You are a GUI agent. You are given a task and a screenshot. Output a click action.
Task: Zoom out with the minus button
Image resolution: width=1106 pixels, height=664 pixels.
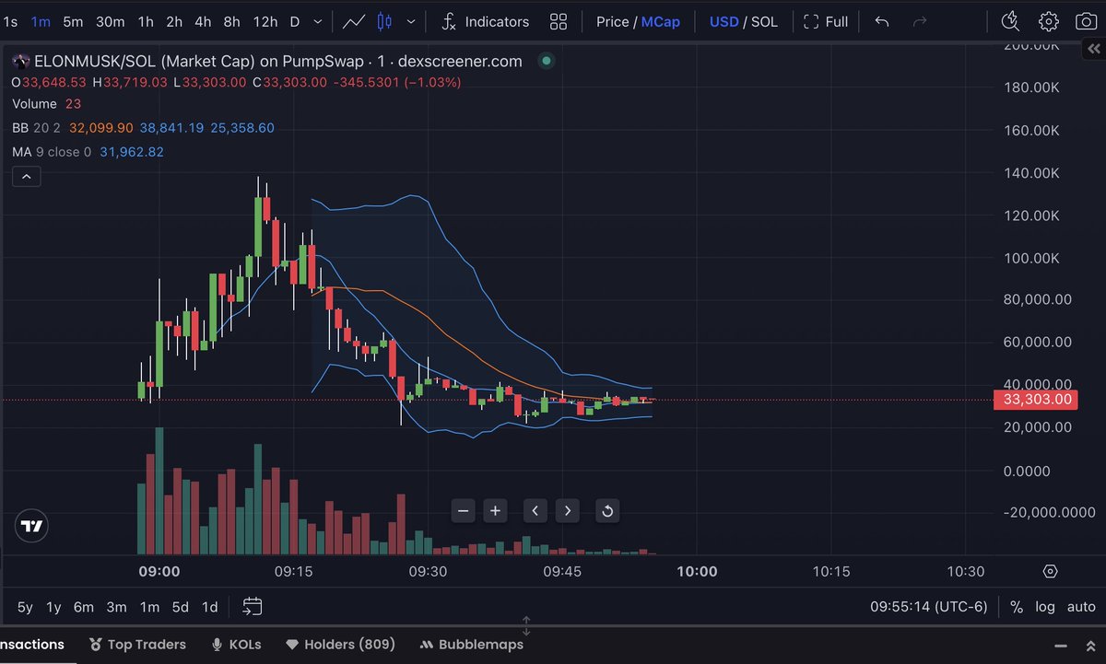click(464, 510)
